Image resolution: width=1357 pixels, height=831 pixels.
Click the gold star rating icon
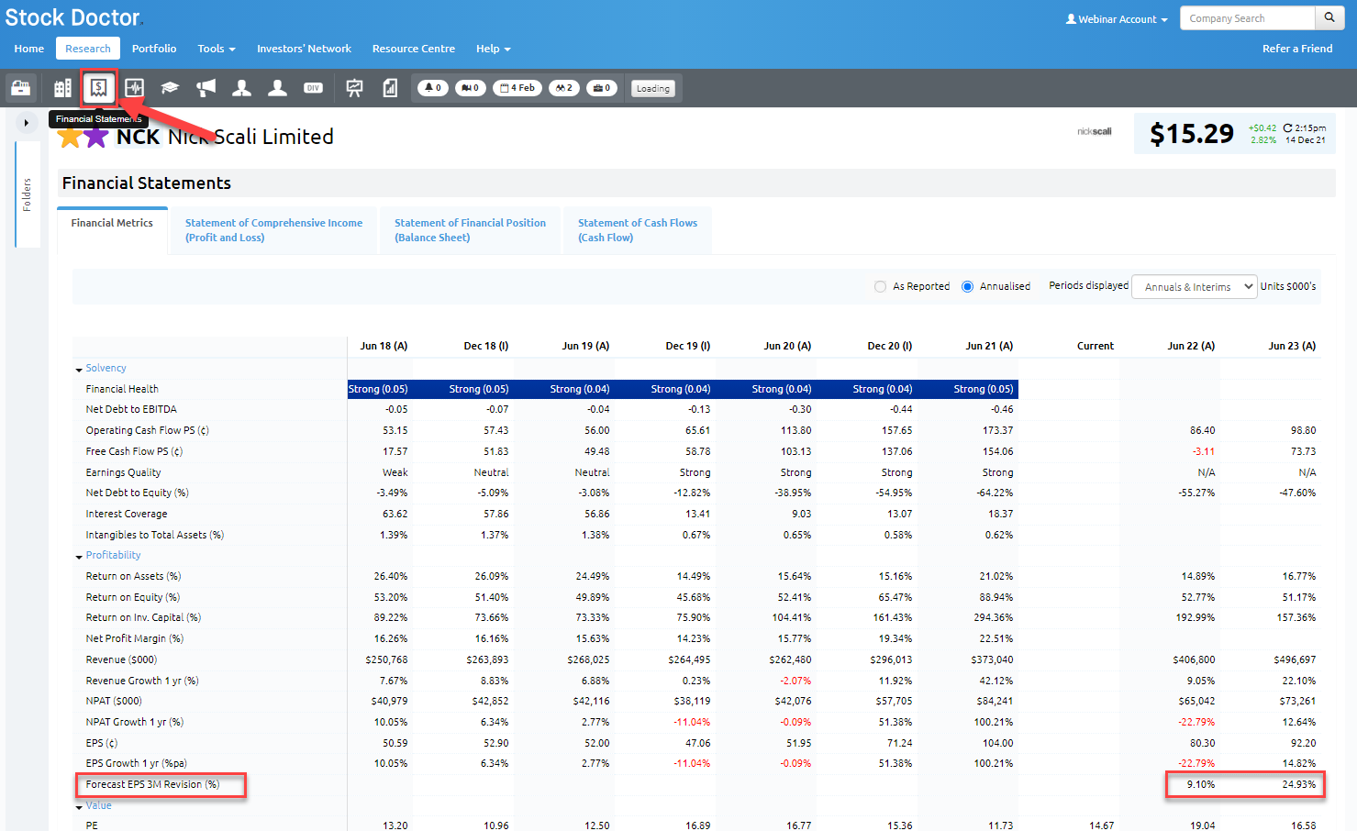pyautogui.click(x=70, y=138)
